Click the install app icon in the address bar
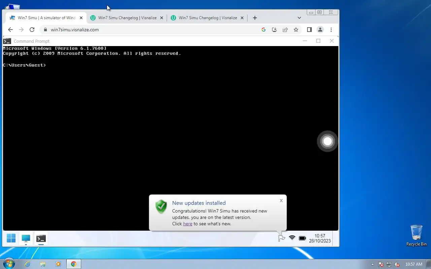The width and height of the screenshot is (431, 269). coord(274,30)
